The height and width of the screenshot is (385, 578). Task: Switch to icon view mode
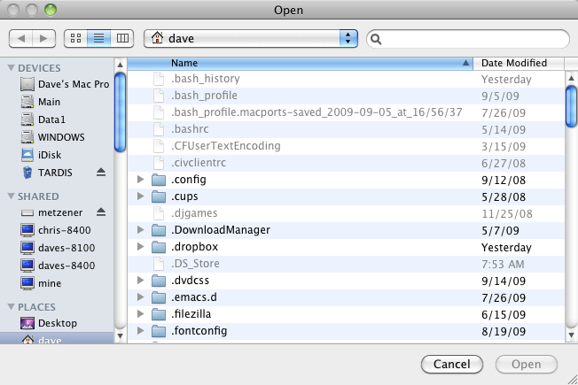click(76, 39)
